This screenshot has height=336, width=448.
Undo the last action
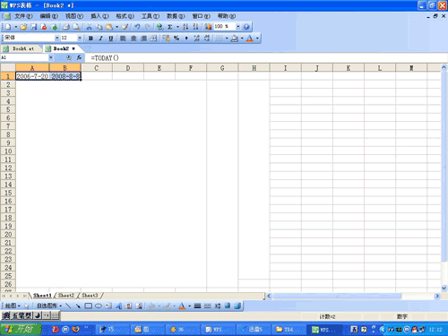pos(137,27)
